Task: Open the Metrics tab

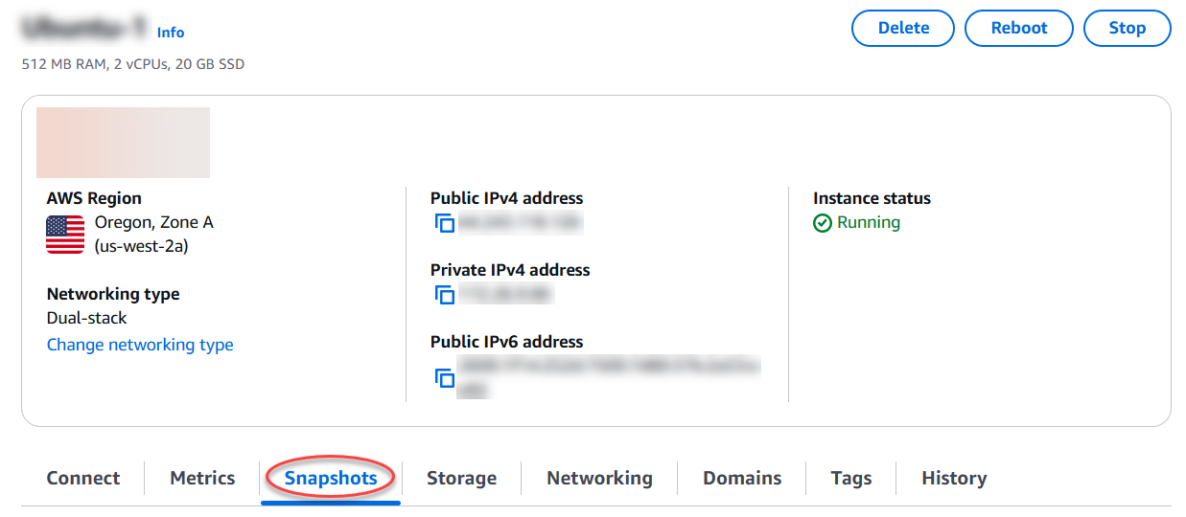Action: tap(202, 478)
